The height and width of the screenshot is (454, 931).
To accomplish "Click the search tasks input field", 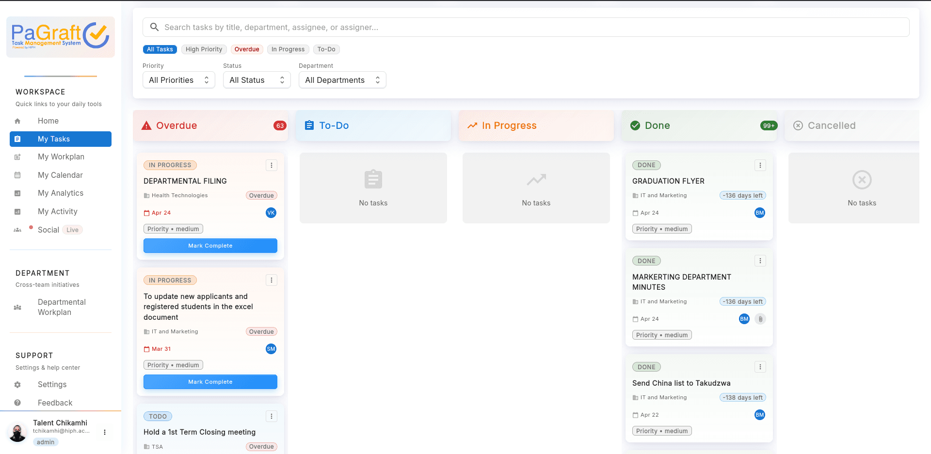I will [526, 27].
